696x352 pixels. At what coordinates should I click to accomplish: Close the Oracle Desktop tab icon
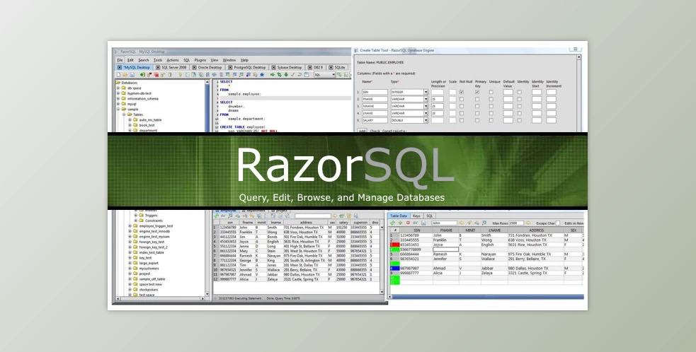(x=195, y=67)
